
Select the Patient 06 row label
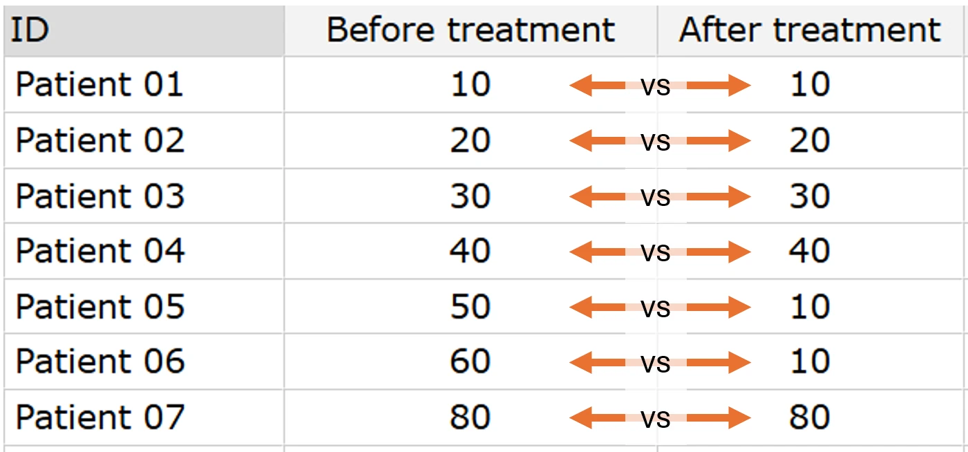point(100,361)
